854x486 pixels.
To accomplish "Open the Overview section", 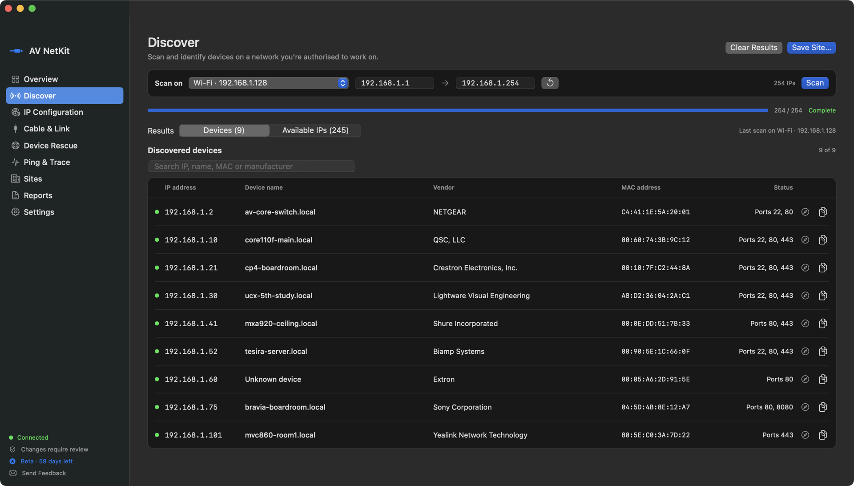I will coord(64,79).
